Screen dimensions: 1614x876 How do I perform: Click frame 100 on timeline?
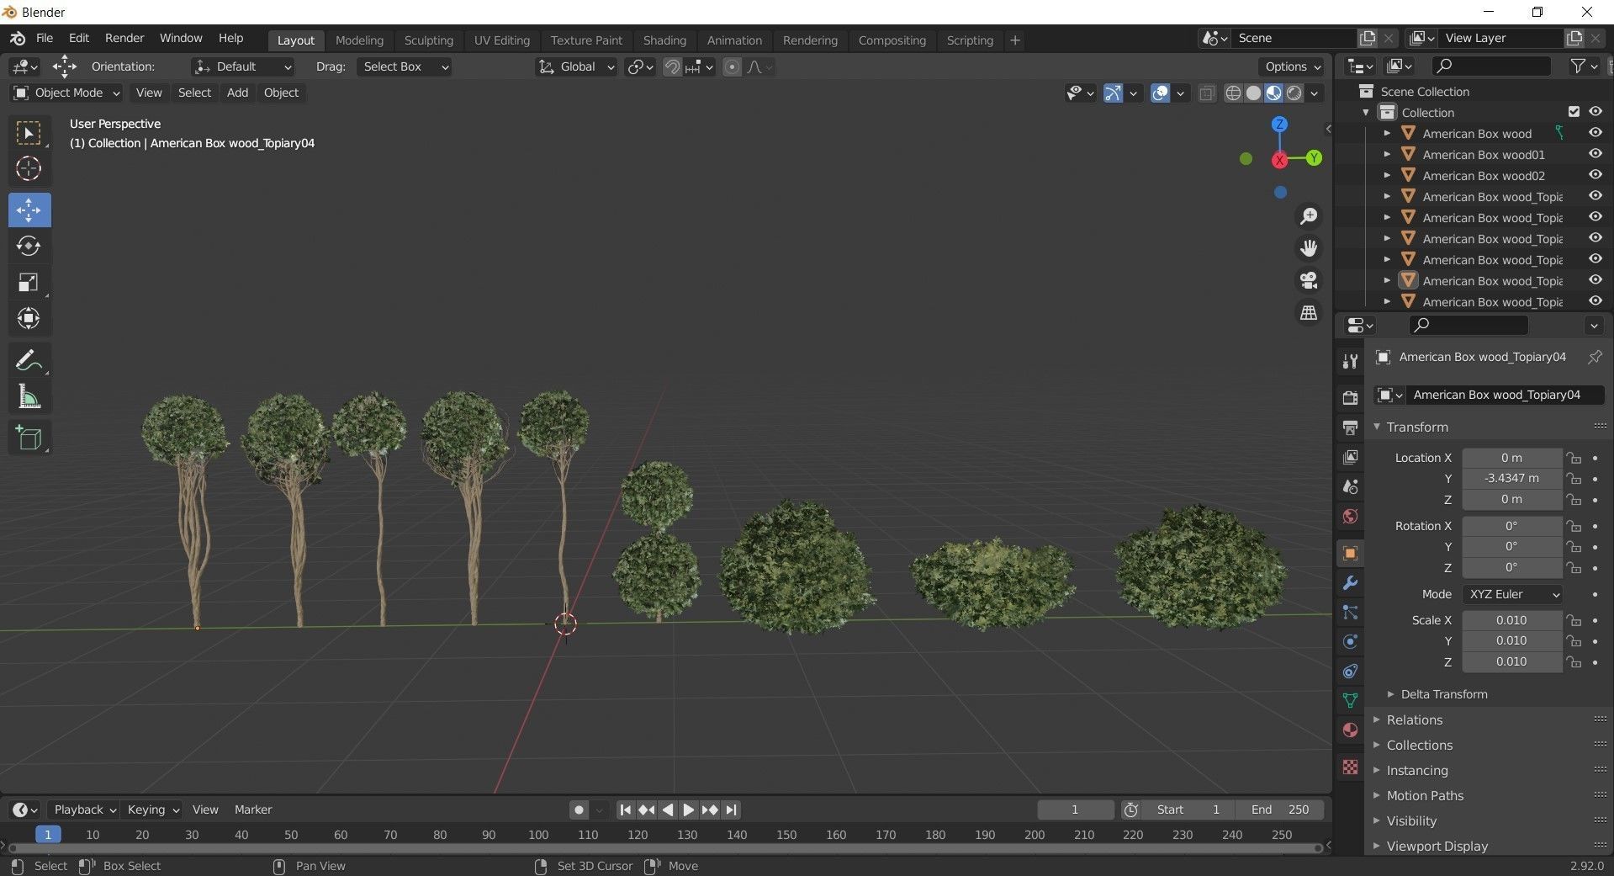click(x=538, y=835)
